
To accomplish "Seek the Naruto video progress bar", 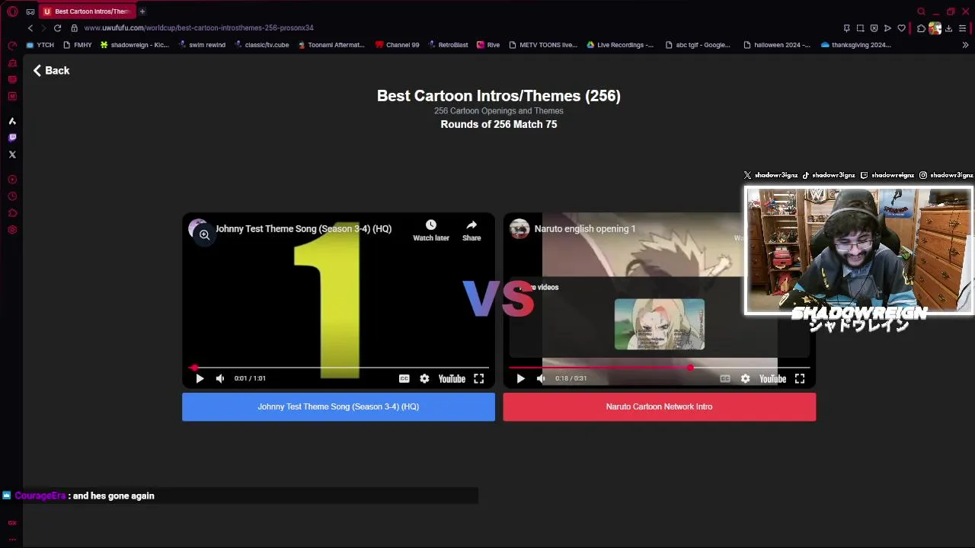I will click(x=659, y=368).
